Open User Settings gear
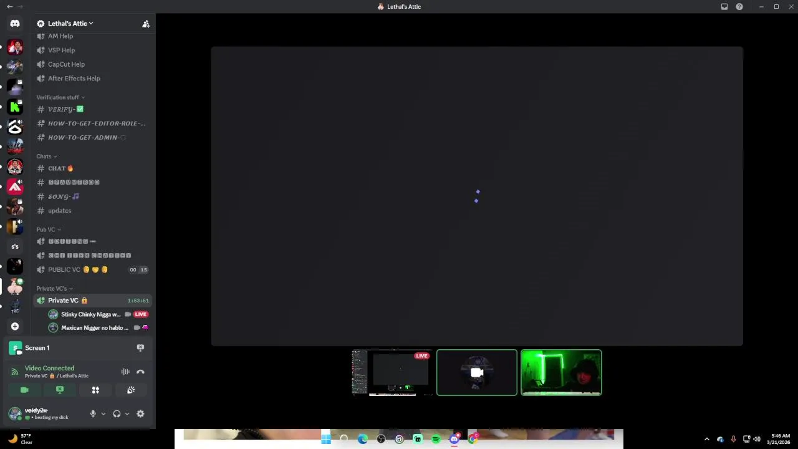798x449 pixels. click(140, 413)
